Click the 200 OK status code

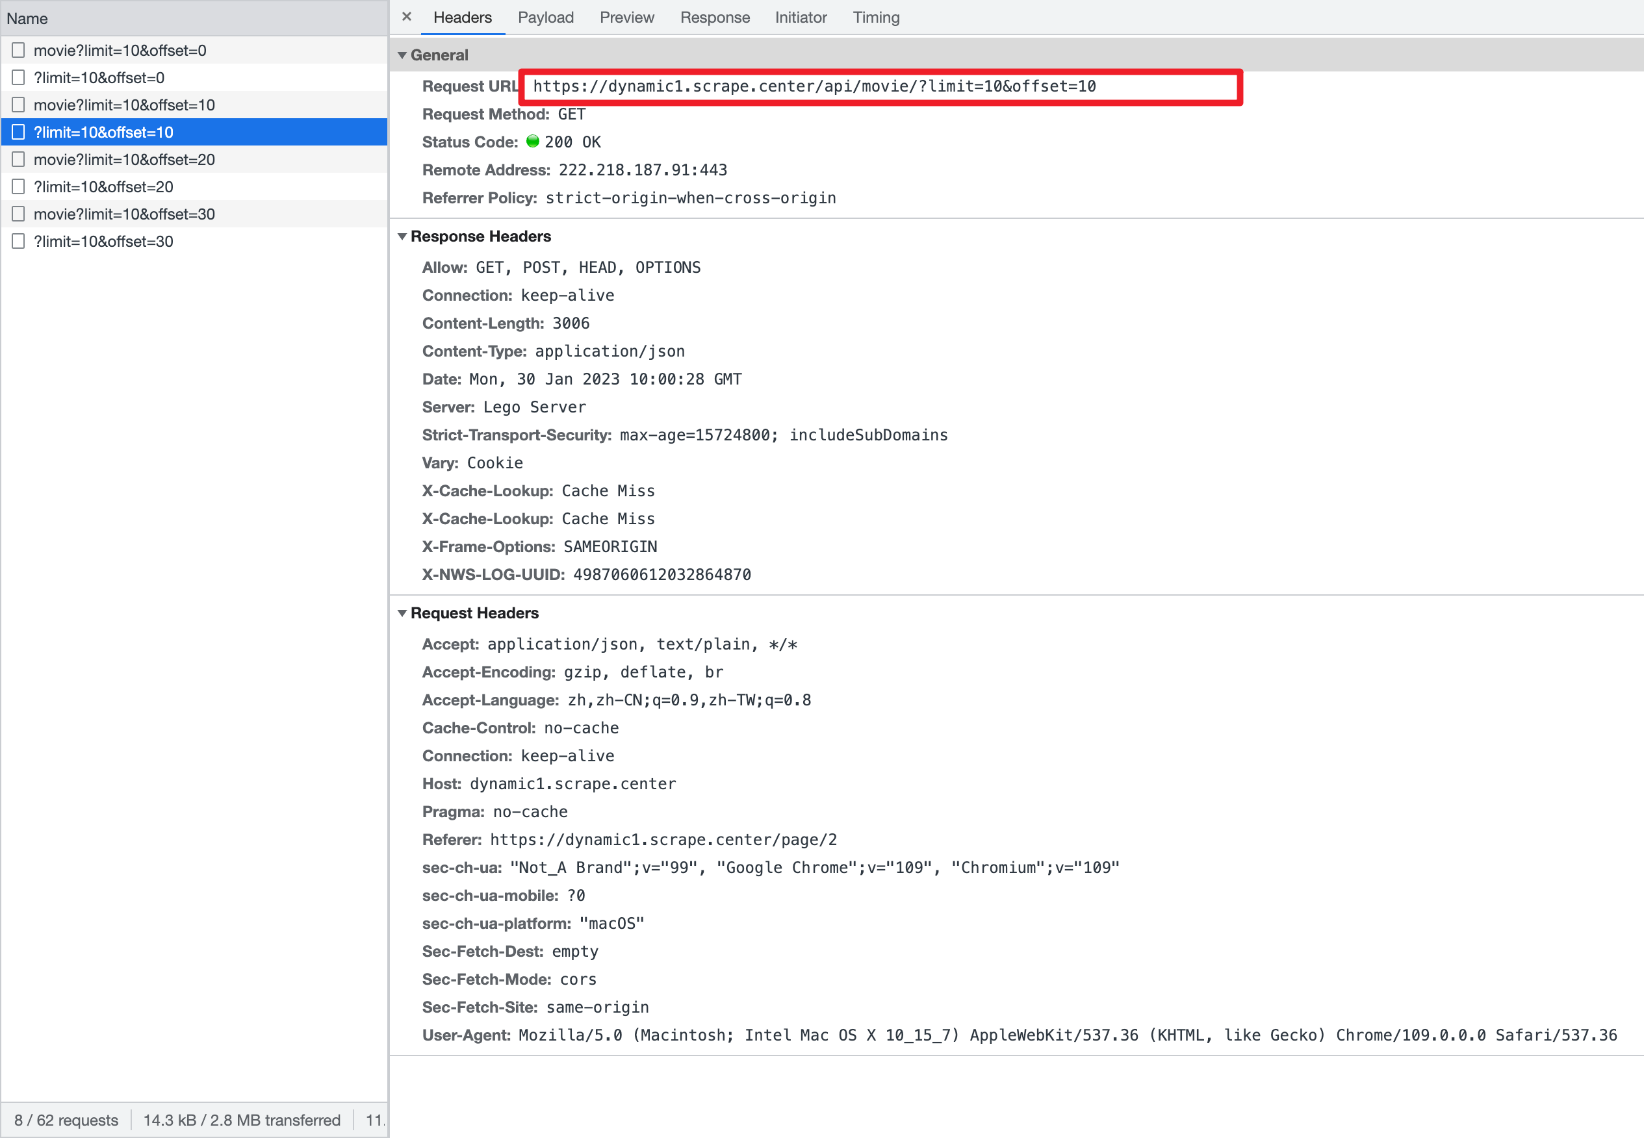(x=572, y=142)
